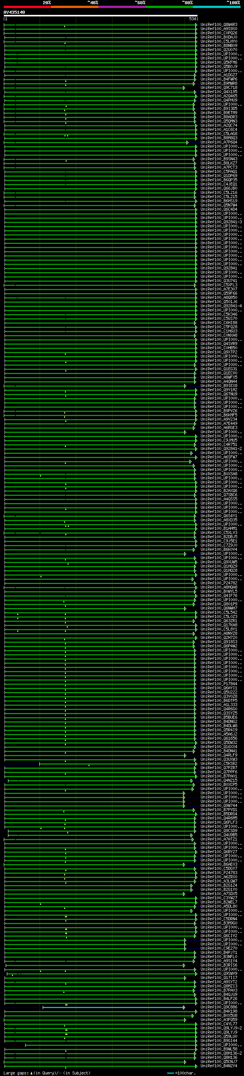
Task: Open hit UniRef100_Q92841-2
Action: pyautogui.click(x=222, y=448)
